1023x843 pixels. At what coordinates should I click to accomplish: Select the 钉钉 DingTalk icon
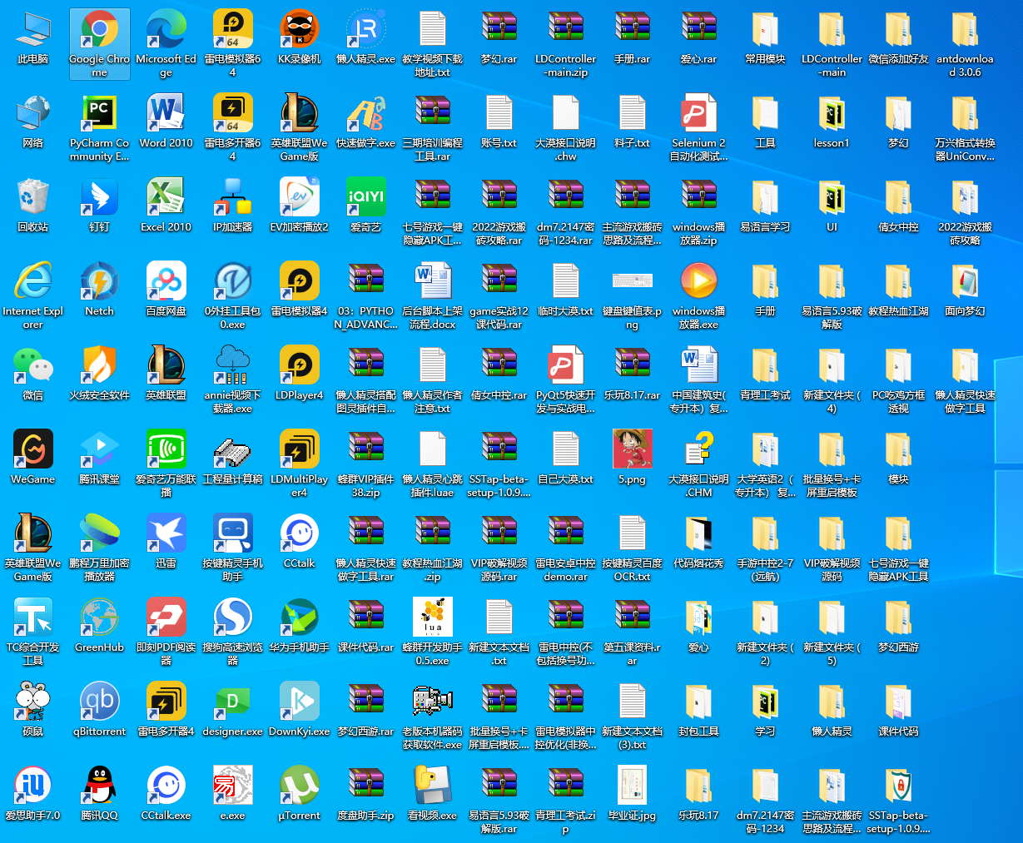click(100, 206)
